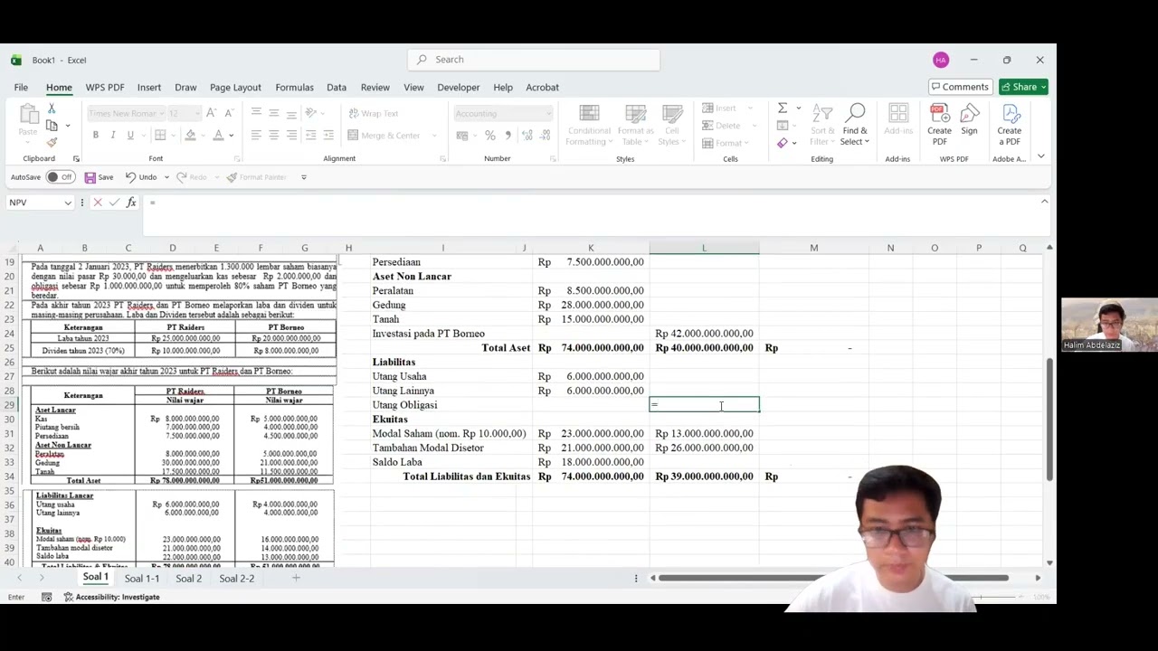
Task: Click the Borders icon
Action: coord(160,135)
